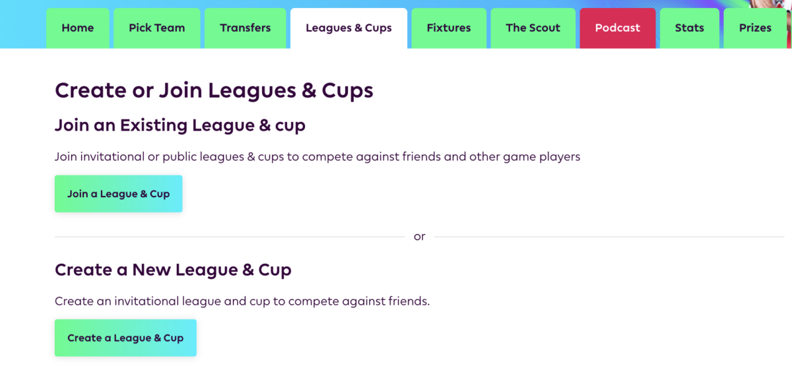Viewport: 792px width, 372px height.
Task: Click the Join an Existing League & cup heading
Action: [x=180, y=125]
